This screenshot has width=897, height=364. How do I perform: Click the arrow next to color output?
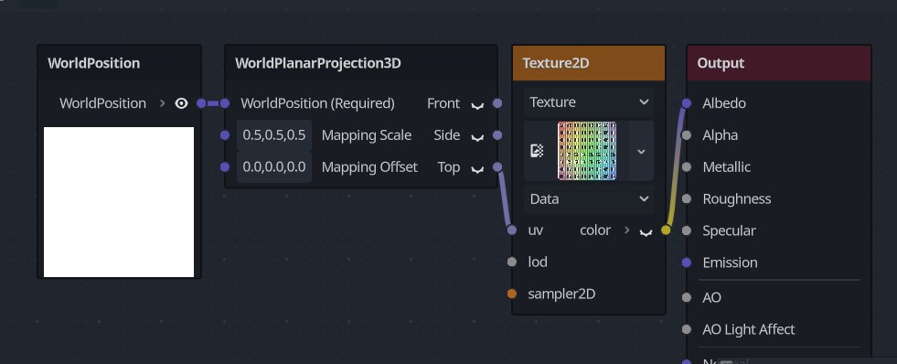pyautogui.click(x=627, y=230)
